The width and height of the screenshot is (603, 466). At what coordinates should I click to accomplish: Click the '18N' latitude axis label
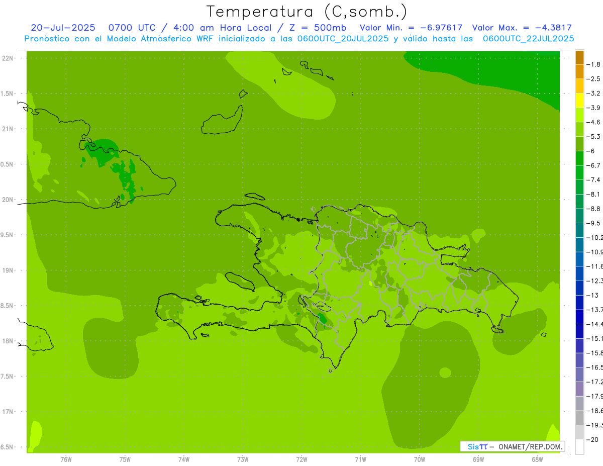click(x=8, y=341)
